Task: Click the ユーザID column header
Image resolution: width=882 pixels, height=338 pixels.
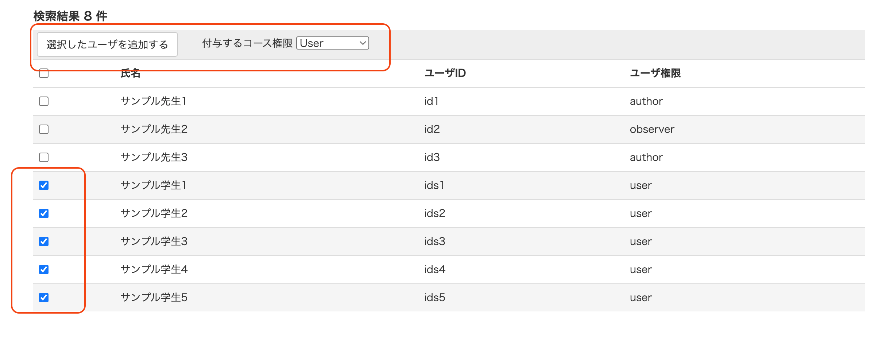Action: pos(445,73)
